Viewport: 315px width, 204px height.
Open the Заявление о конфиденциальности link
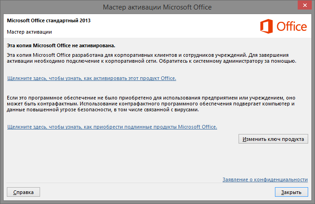[265, 179]
